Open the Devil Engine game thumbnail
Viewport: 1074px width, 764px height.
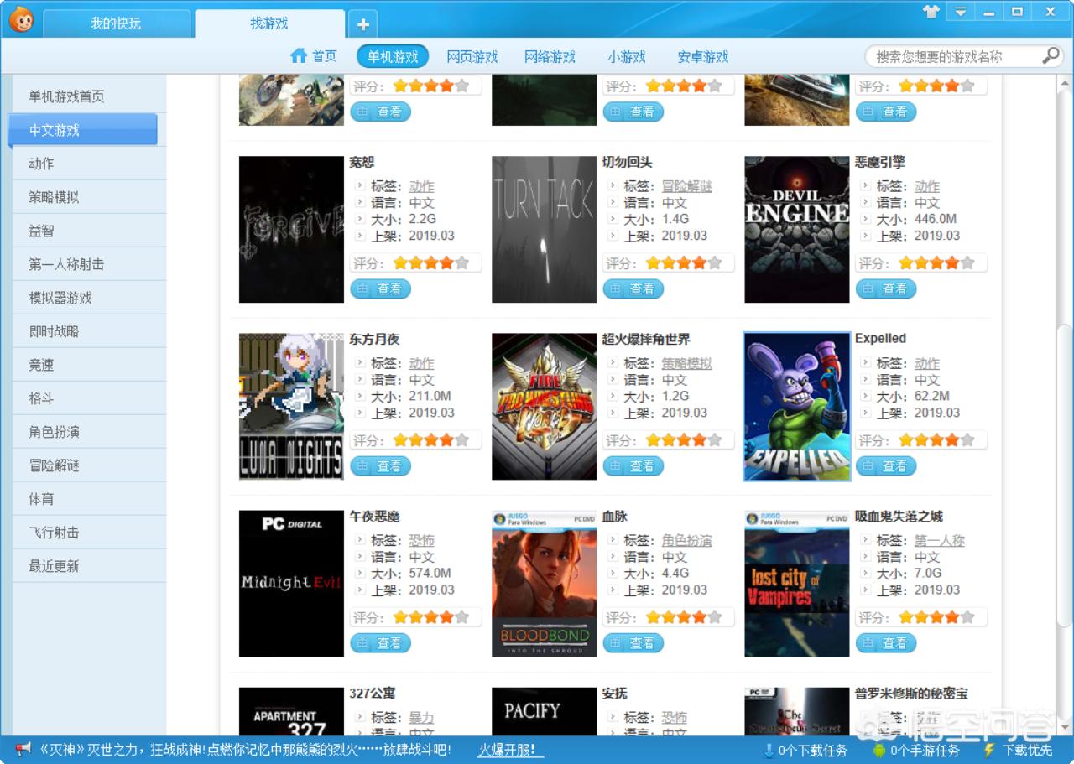pos(796,229)
